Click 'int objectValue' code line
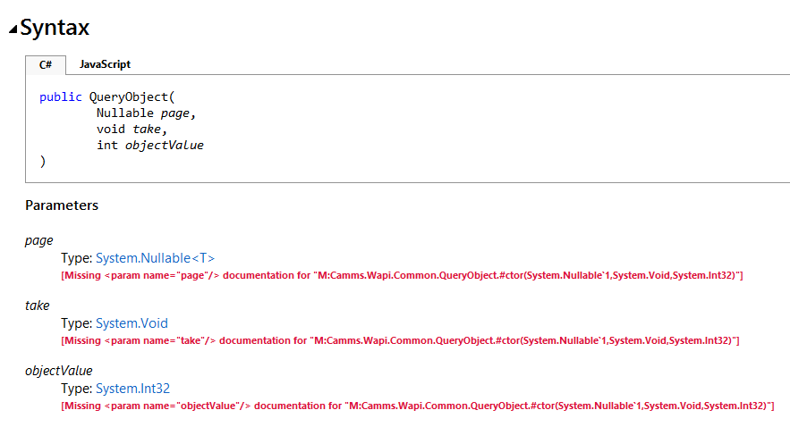The image size is (790, 427). tap(150, 146)
